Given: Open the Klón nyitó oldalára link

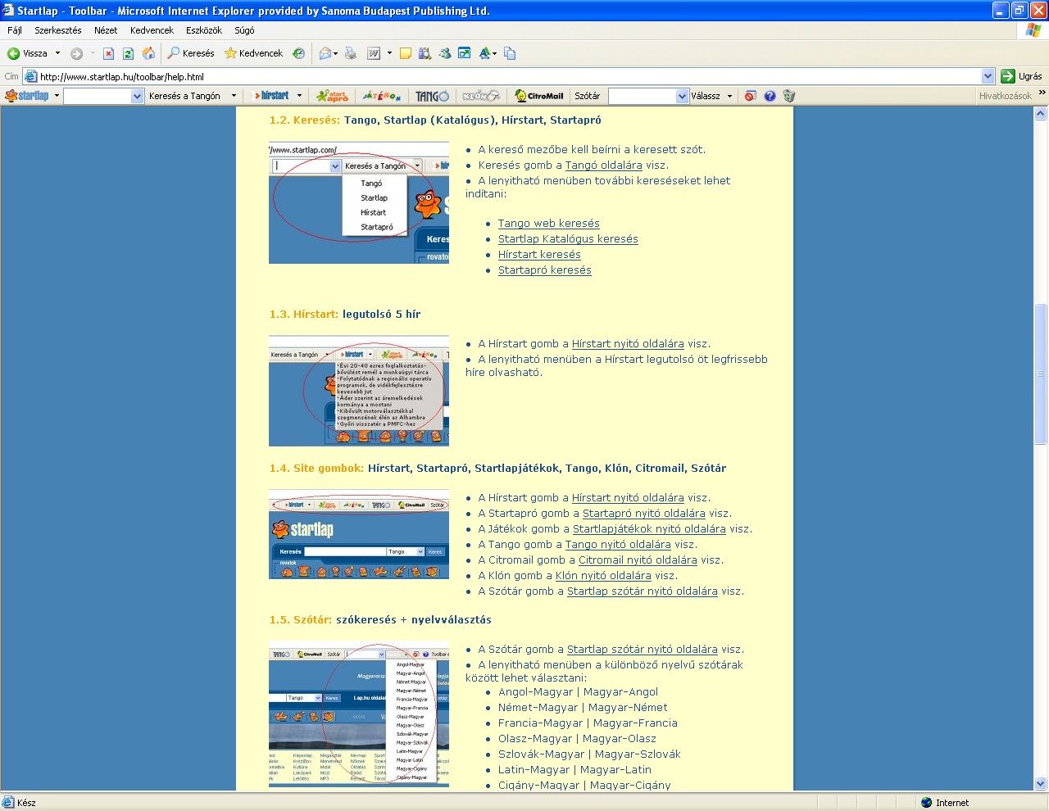Looking at the screenshot, I should pyautogui.click(x=603, y=576).
